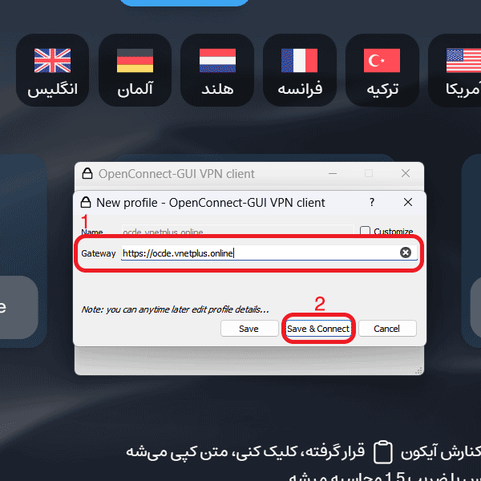
Task: Click the lock icon in New profile title bar
Action: click(86, 202)
